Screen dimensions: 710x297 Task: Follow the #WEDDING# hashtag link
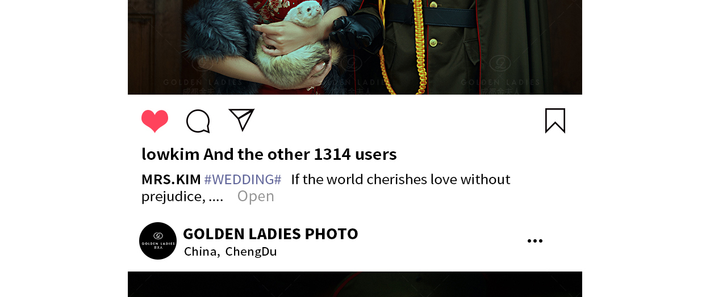click(x=243, y=180)
